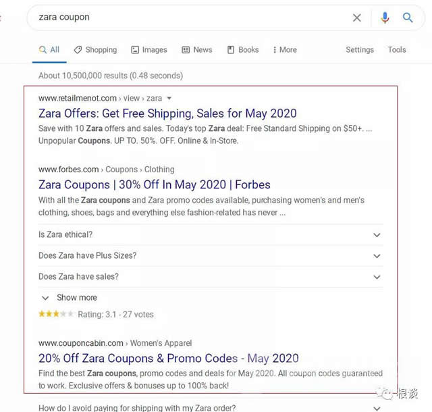Switch to the Images tab
Viewport: 432px width, 412px height.
tap(149, 50)
